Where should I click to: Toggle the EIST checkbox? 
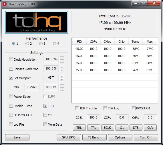point(45,106)
